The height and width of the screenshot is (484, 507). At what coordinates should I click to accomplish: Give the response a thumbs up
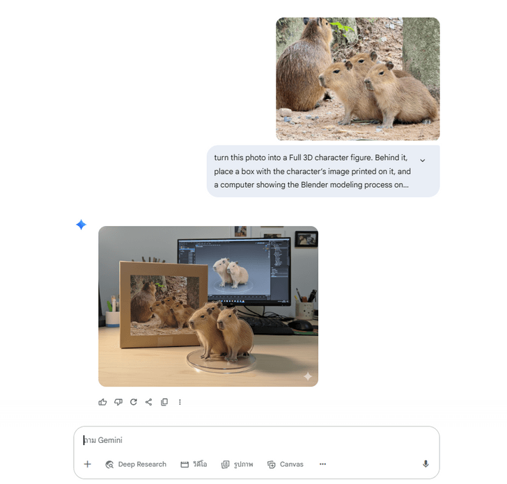(103, 402)
